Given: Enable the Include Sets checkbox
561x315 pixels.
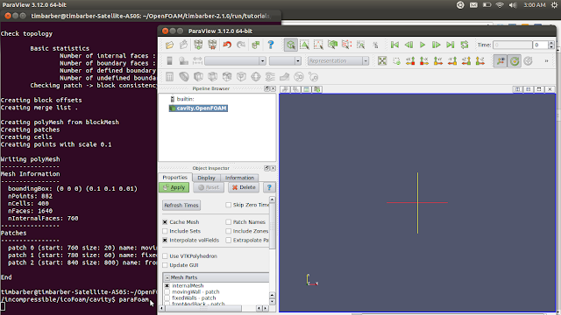Looking at the screenshot, I should coord(165,231).
